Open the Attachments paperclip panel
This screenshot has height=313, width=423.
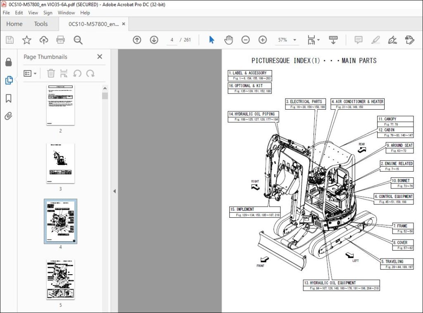coord(9,116)
